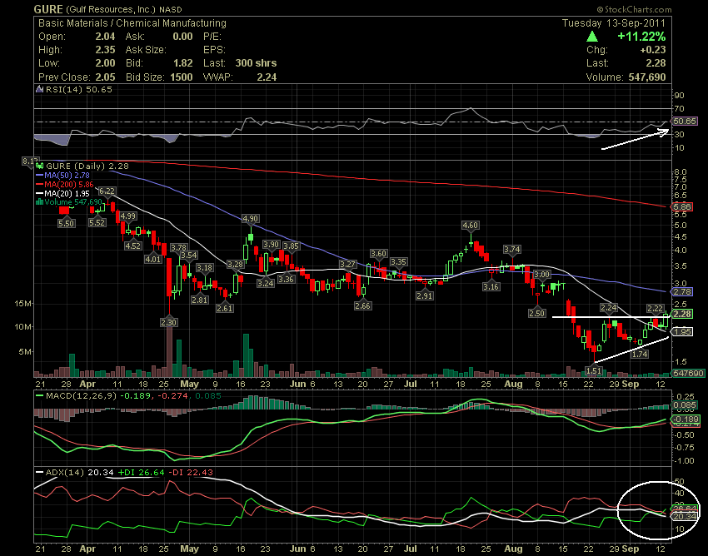Click the 1.95 MA(20) tag on the right axis
This screenshot has height=556, width=708.
click(x=682, y=332)
